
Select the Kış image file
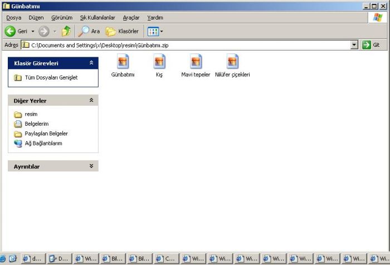(159, 62)
